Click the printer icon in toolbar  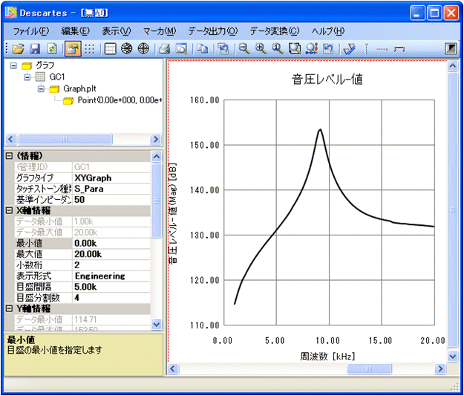pyautogui.click(x=164, y=49)
